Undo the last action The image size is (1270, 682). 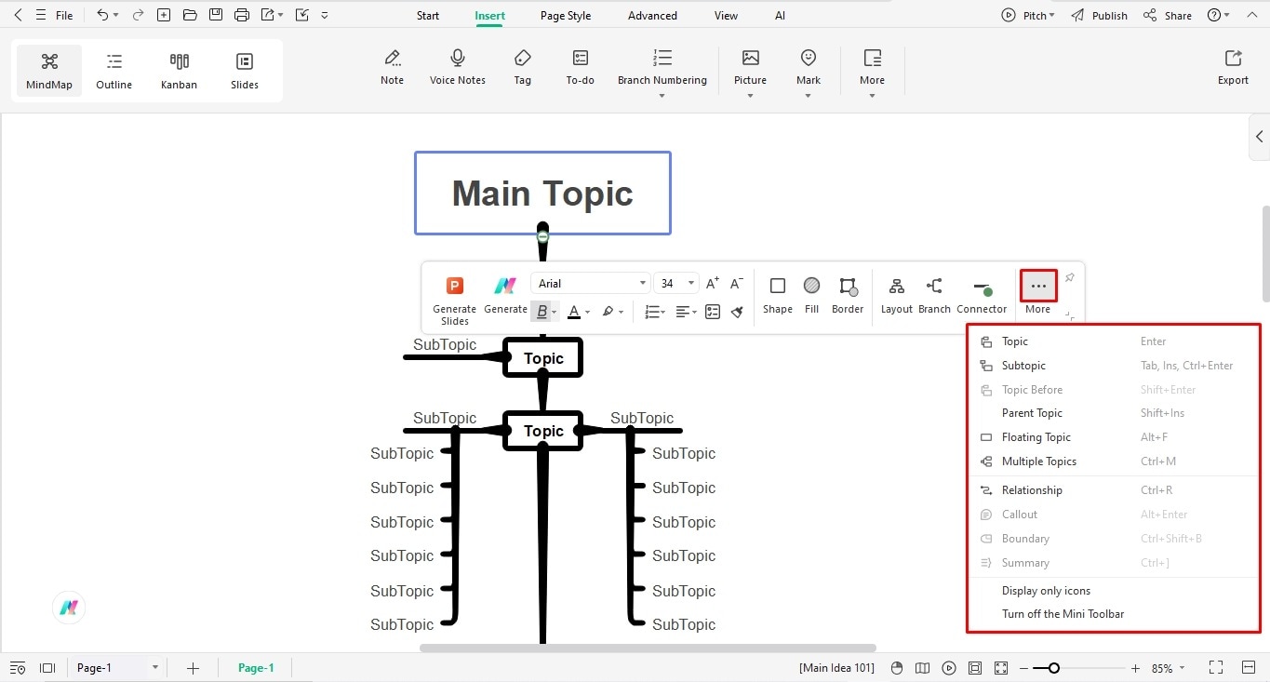point(102,15)
